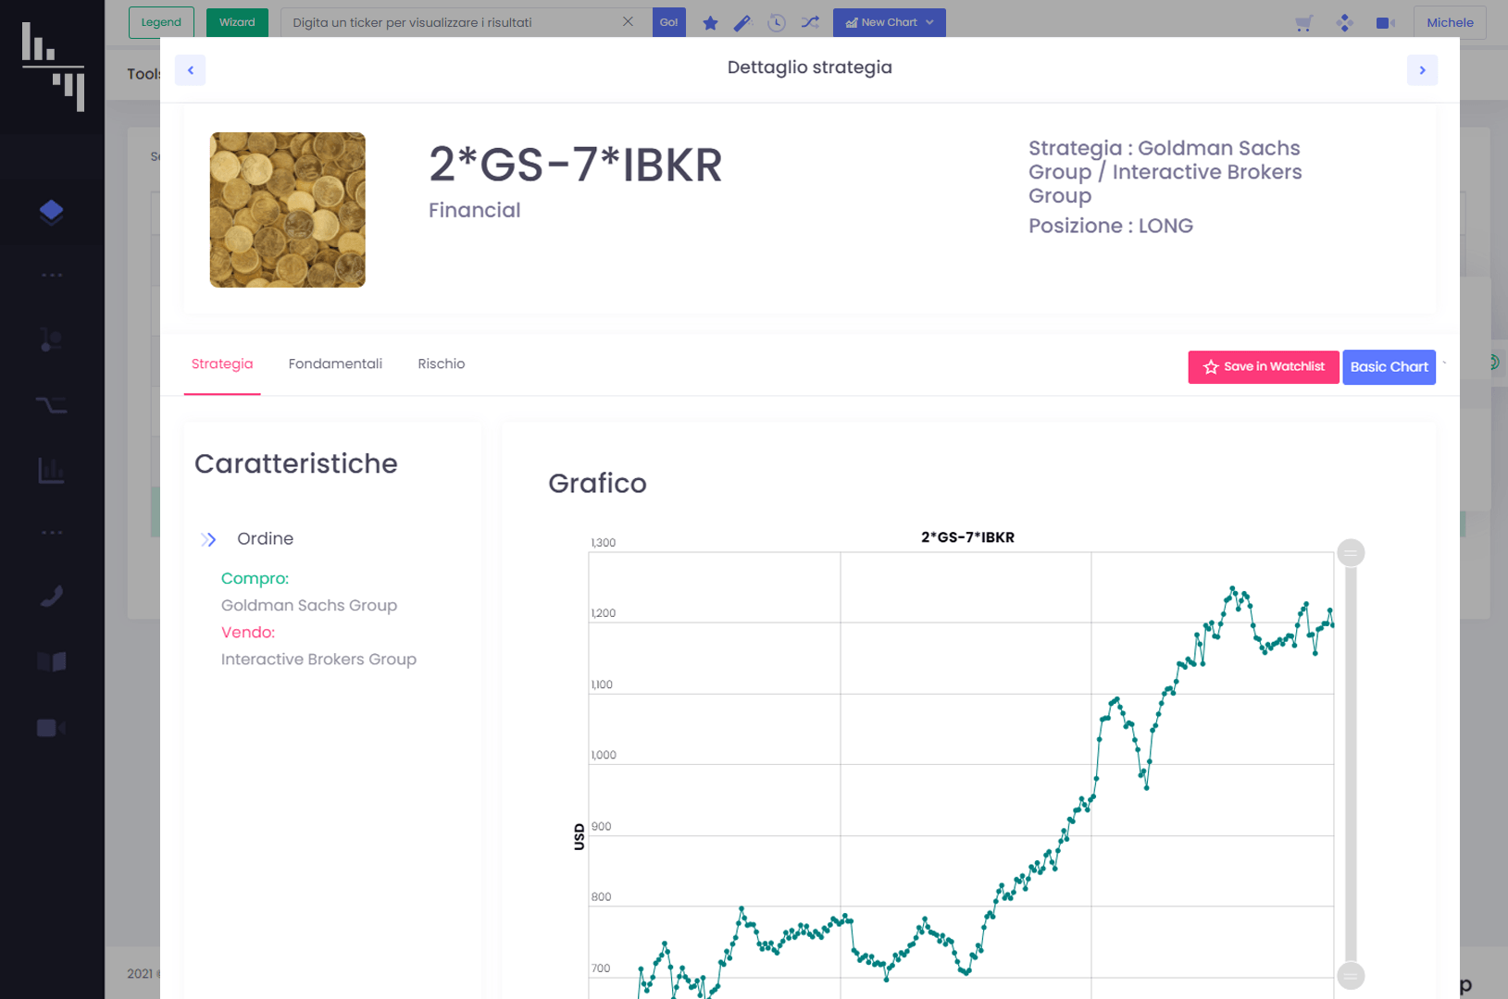Open the shopping cart icon
The width and height of the screenshot is (1508, 999).
click(1303, 23)
